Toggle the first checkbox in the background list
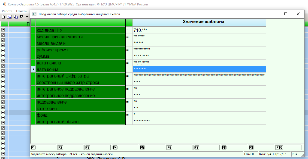The width and height of the screenshot is (308, 159). [x=3, y=30]
